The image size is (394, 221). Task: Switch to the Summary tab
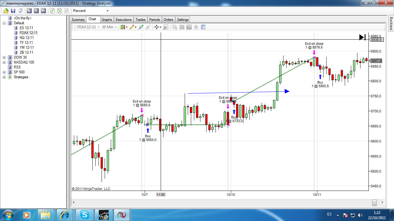pyautogui.click(x=78, y=20)
